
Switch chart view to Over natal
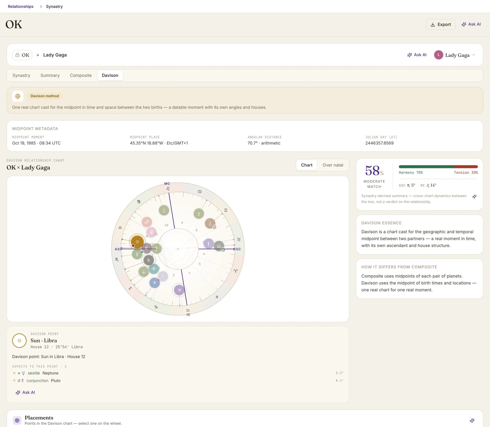[333, 165]
